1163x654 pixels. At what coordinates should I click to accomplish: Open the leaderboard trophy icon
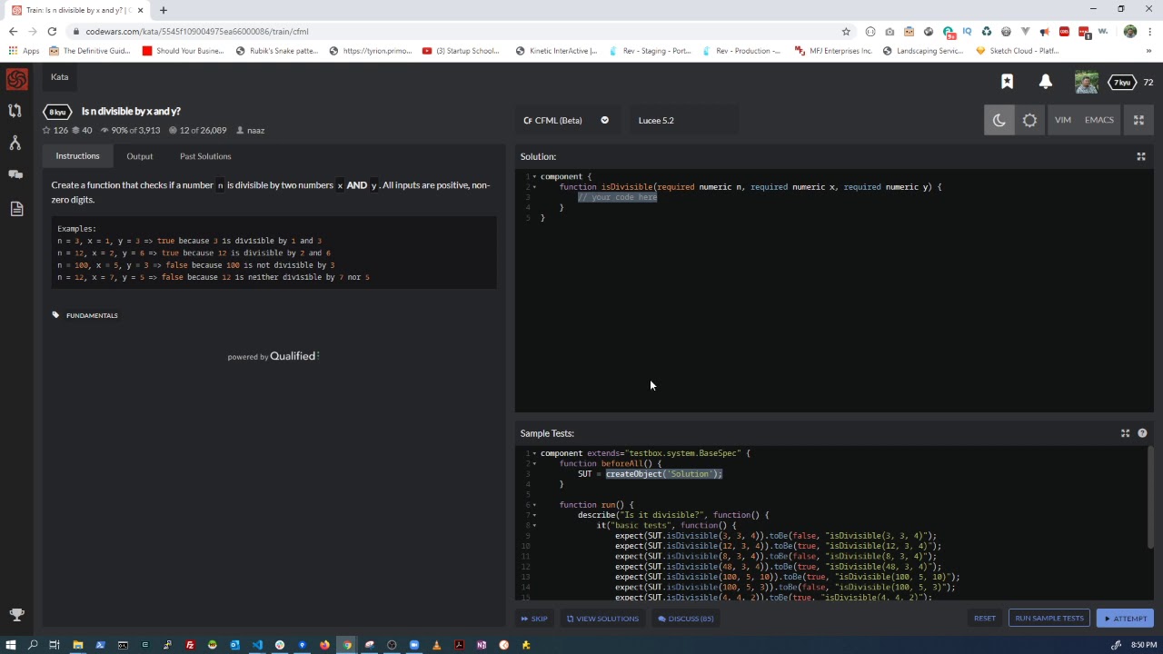(15, 615)
